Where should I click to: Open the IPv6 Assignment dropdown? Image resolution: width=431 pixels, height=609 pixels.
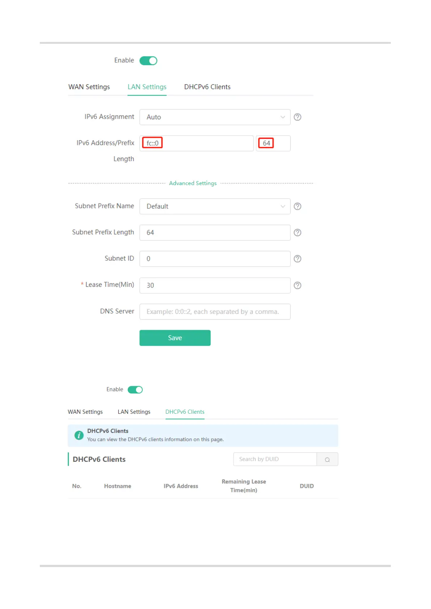tap(215, 117)
